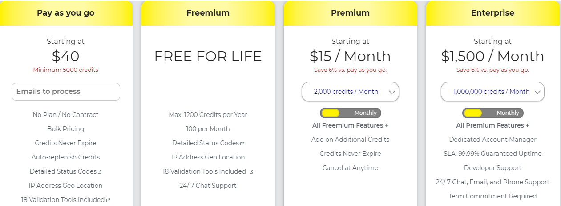Select the Premium plan header
Viewport: 561px width, 206px height.
click(x=351, y=13)
